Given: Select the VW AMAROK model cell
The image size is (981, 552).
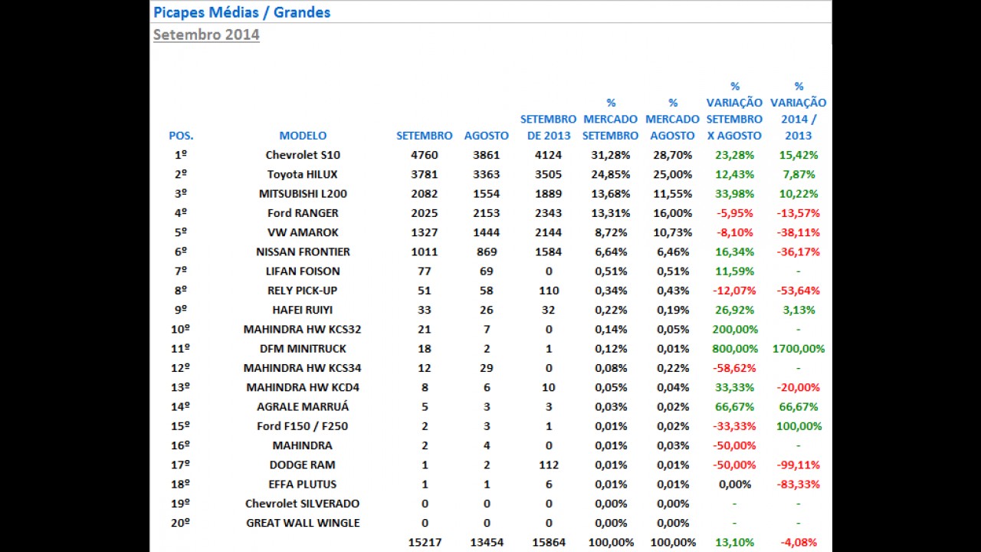Looking at the screenshot, I should click(x=303, y=232).
